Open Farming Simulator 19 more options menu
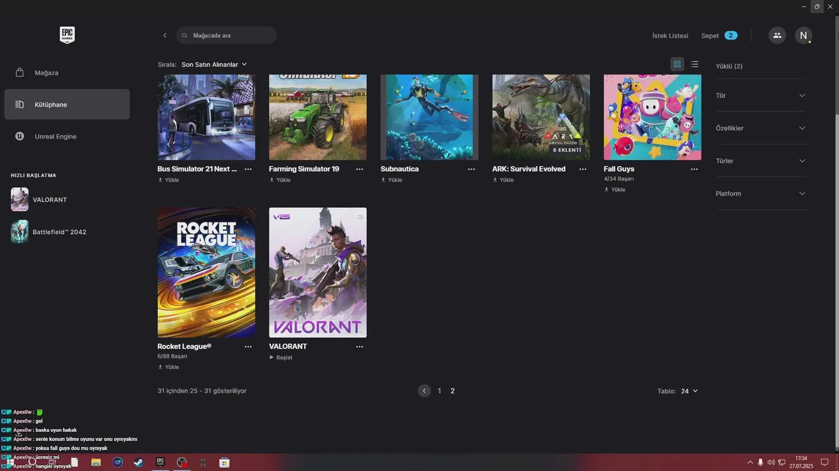 [x=359, y=169]
